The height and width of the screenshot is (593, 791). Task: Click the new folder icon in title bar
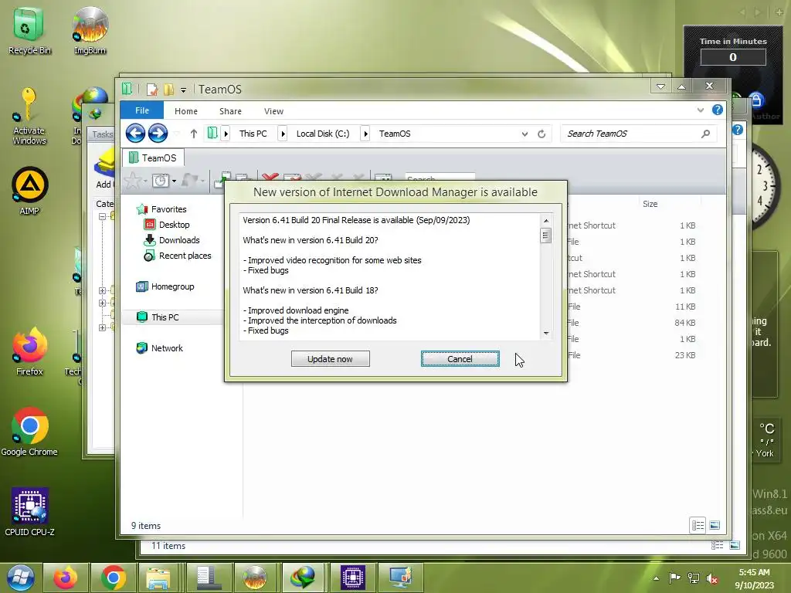168,90
